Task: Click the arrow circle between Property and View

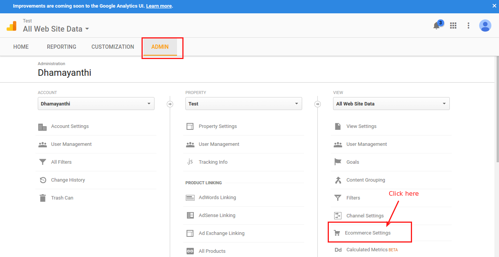Action: point(317,104)
